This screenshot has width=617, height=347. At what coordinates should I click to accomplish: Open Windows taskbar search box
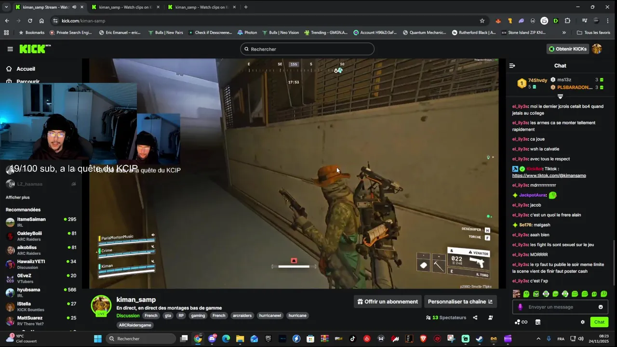141,339
